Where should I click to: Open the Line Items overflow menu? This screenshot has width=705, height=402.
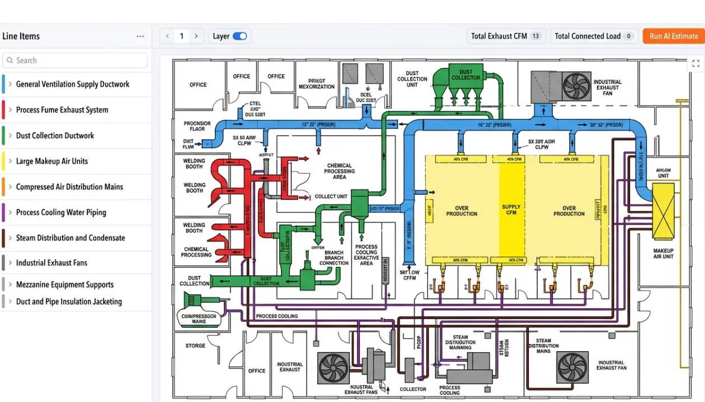click(x=140, y=36)
